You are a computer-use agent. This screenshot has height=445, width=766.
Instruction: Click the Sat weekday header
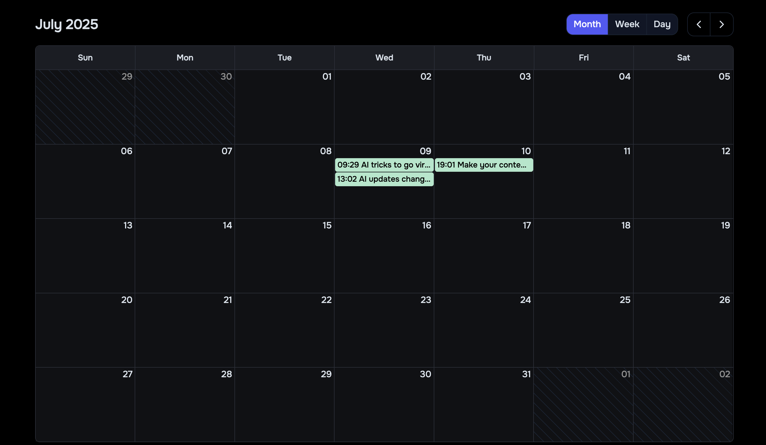(x=683, y=58)
